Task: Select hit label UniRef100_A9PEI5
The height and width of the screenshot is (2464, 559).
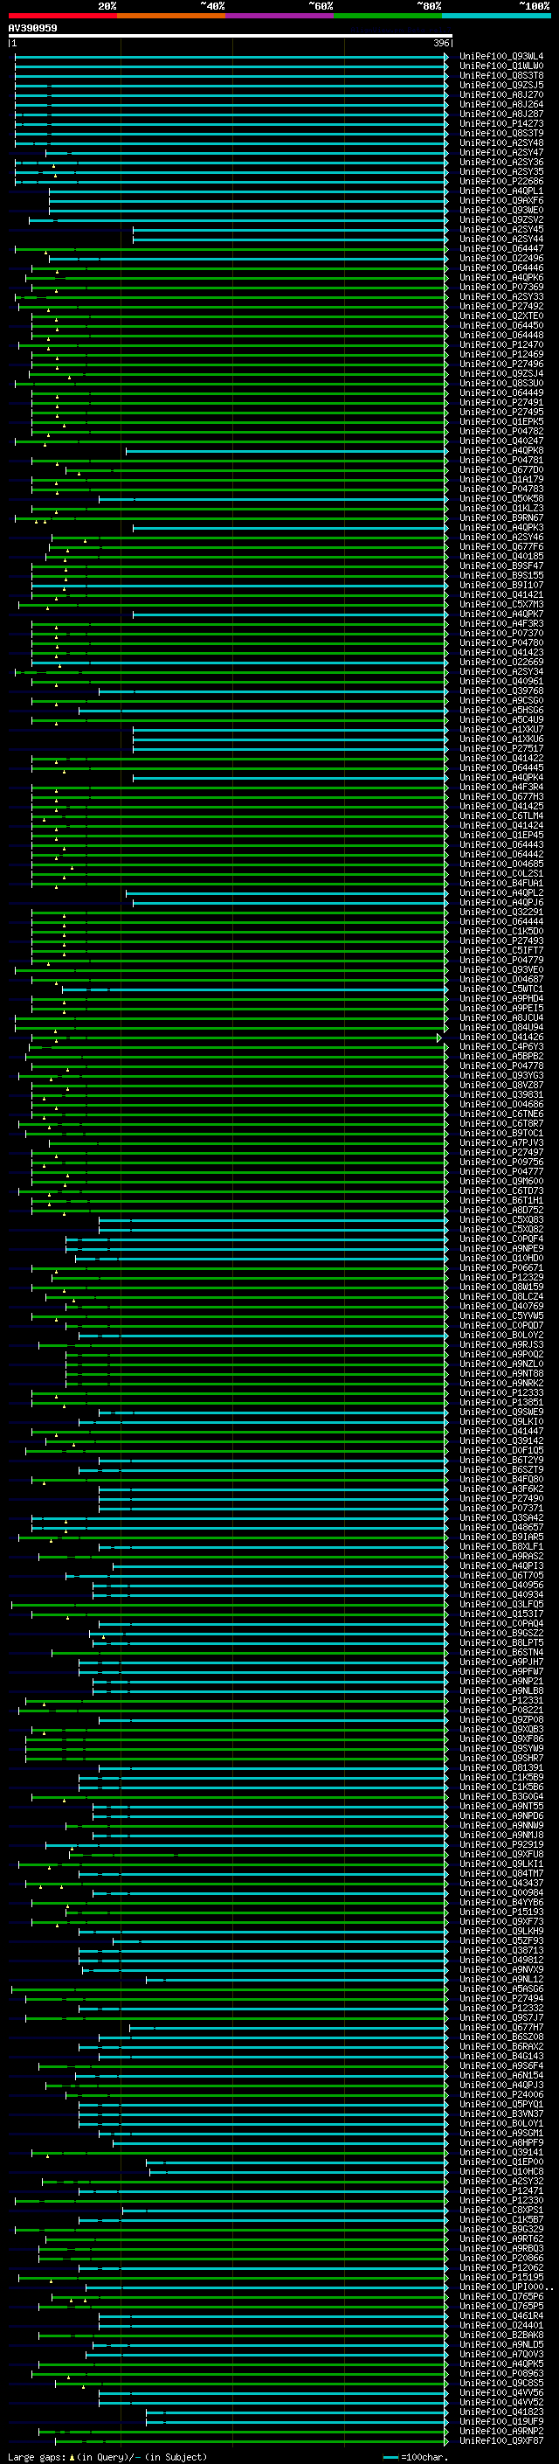Action: tap(501, 1008)
